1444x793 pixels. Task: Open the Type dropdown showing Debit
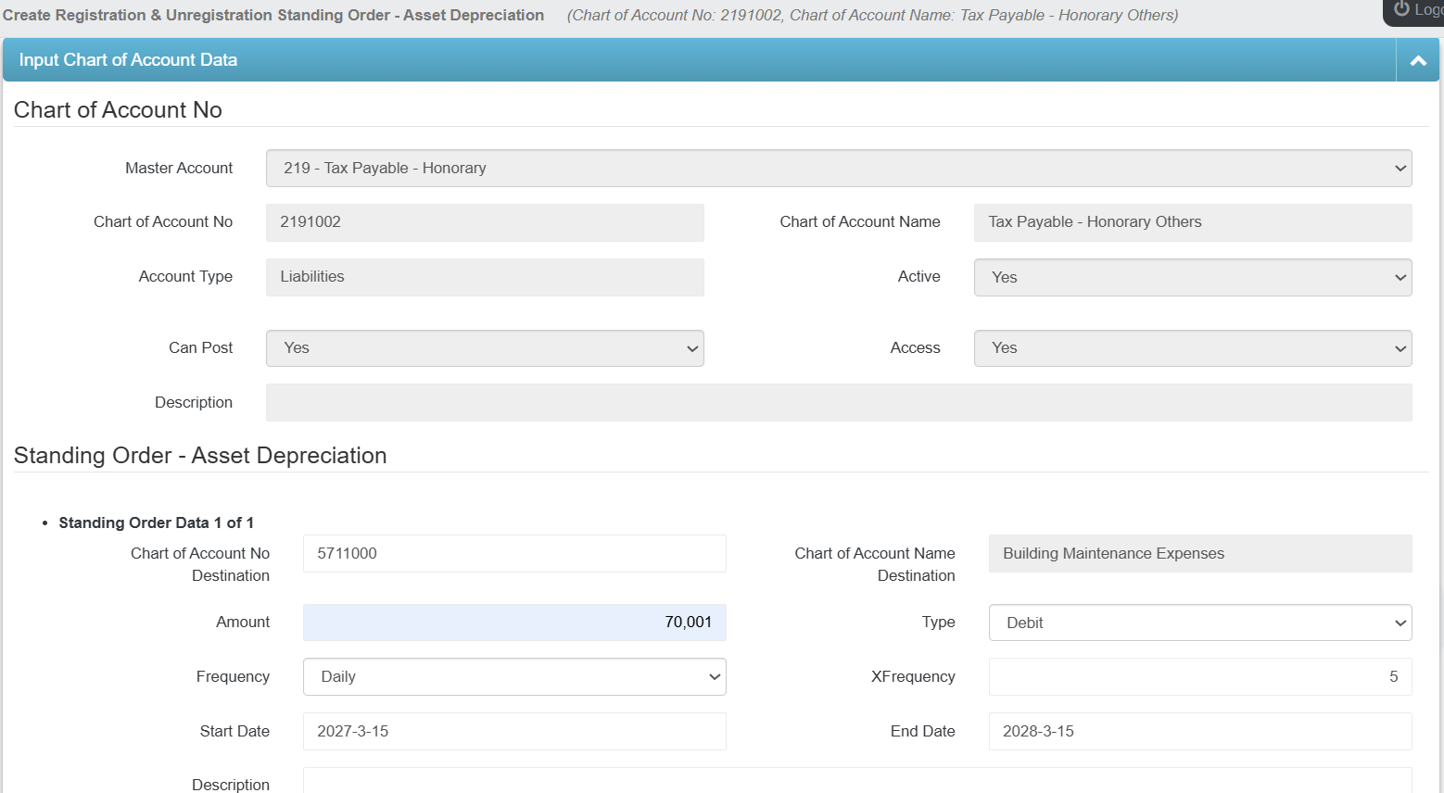1199,623
